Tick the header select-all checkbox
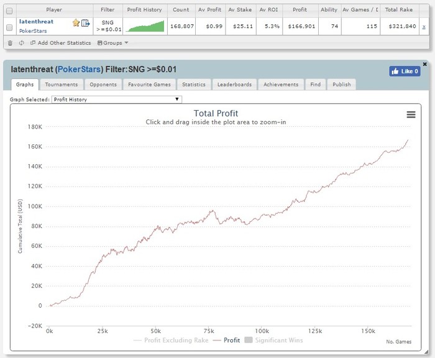The height and width of the screenshot is (358, 435). click(x=9, y=11)
